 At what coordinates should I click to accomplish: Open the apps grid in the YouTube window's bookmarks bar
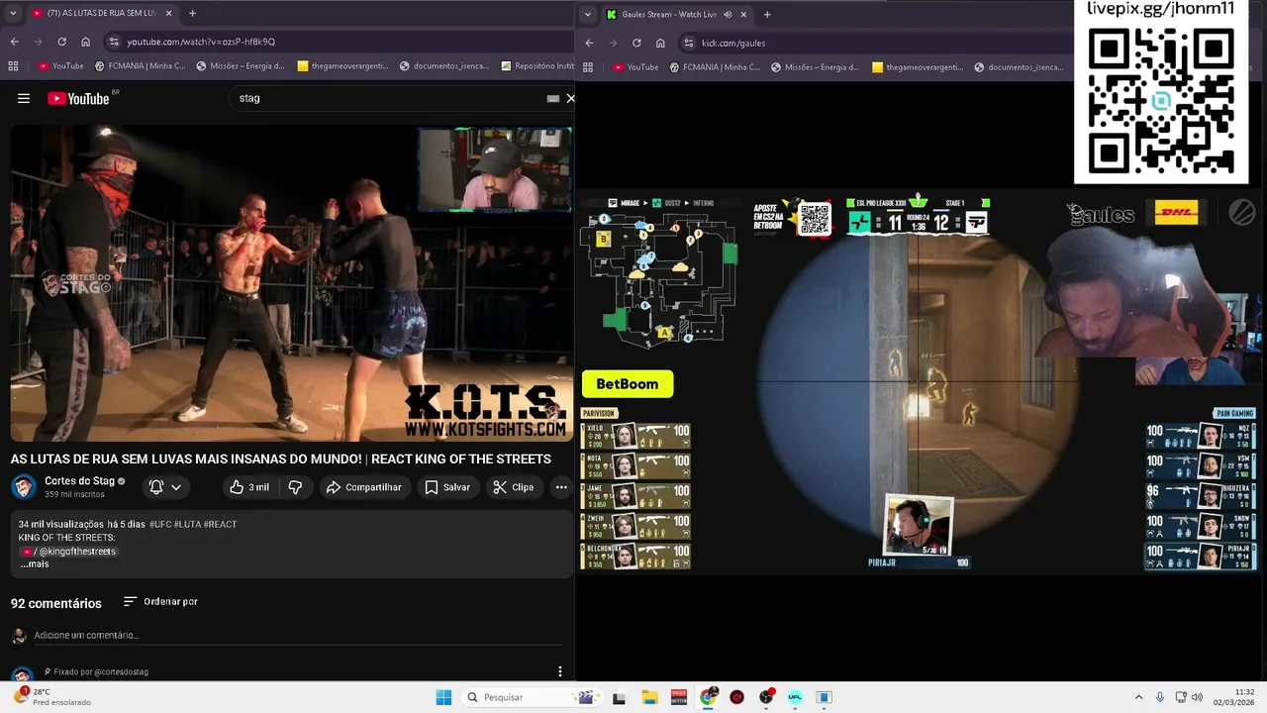click(13, 66)
